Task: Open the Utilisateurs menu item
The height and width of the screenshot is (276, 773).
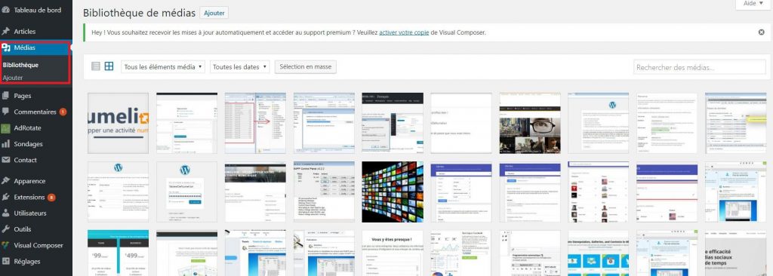Action: click(30, 213)
